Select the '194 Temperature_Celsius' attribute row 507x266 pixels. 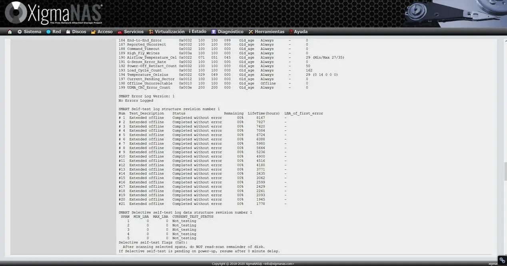pyautogui.click(x=228, y=75)
